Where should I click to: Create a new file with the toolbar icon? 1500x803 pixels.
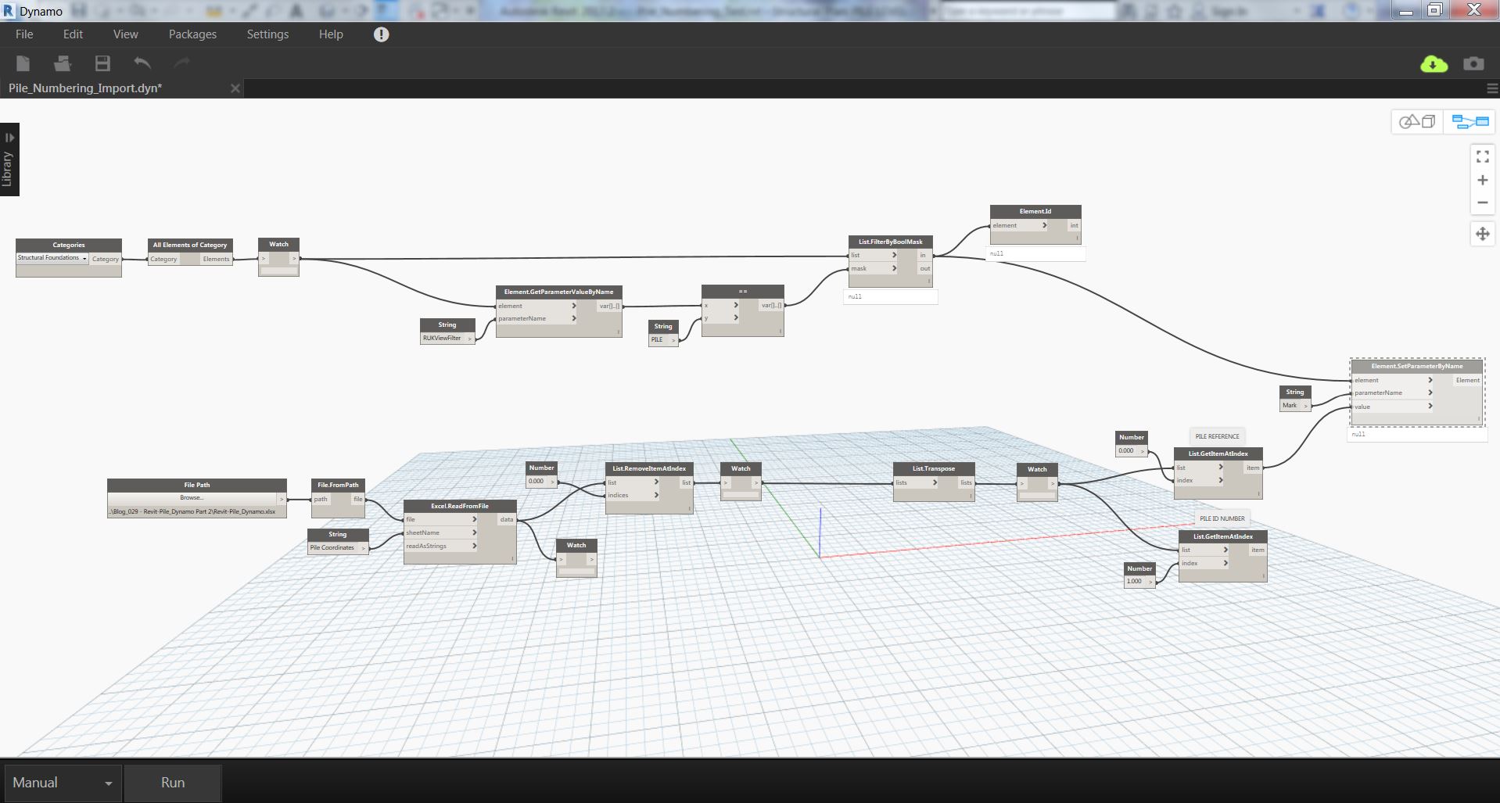23,63
